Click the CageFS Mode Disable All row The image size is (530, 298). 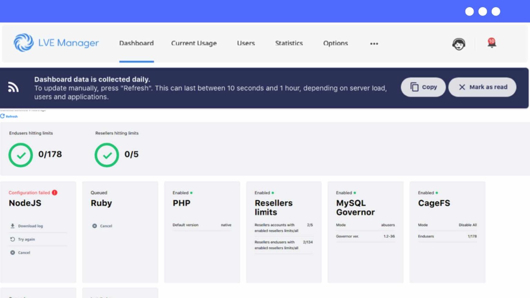coord(447,225)
